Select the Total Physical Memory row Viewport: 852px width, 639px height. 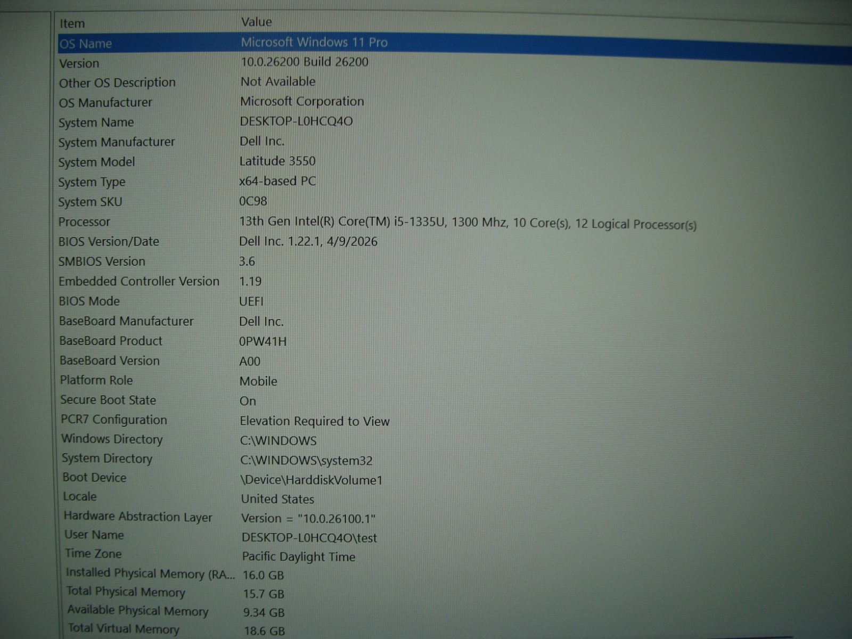tap(126, 592)
